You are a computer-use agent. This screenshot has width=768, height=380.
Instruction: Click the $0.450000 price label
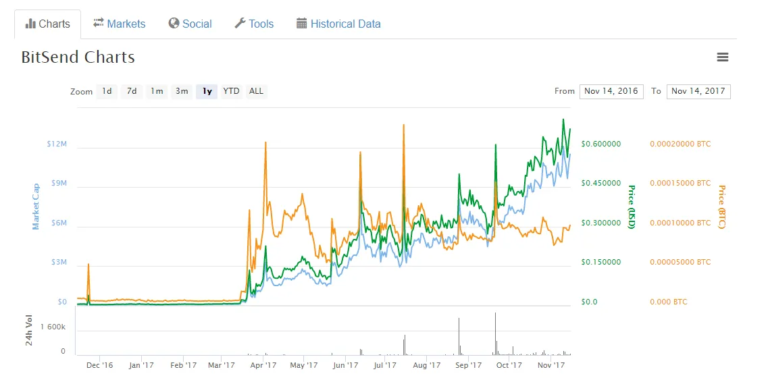pos(601,183)
